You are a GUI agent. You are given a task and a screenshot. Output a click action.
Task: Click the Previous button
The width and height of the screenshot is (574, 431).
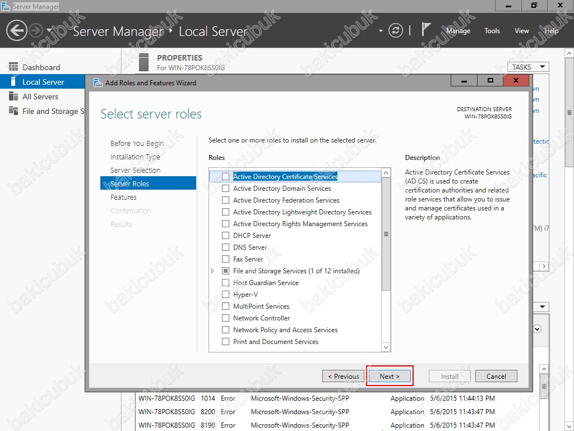click(x=343, y=376)
